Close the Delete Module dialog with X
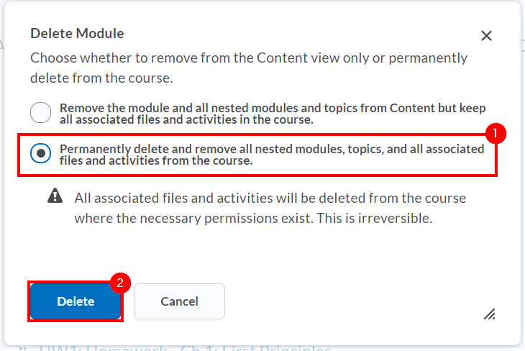The height and width of the screenshot is (351, 525). coord(487,36)
